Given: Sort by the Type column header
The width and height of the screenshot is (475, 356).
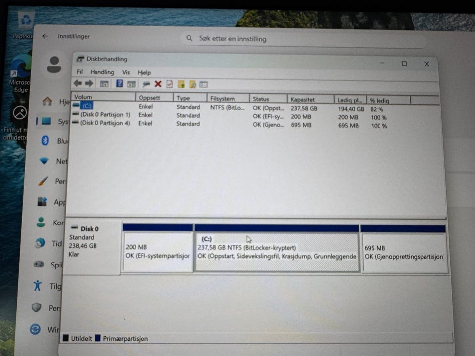Looking at the screenshot, I should [190, 98].
